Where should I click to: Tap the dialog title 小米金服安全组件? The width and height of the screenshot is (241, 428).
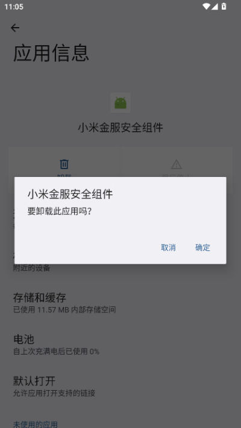[70, 194]
